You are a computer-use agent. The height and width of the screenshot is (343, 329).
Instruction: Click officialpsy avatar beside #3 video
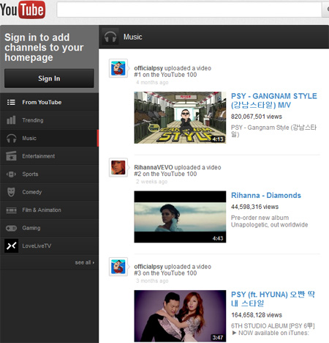(118, 267)
